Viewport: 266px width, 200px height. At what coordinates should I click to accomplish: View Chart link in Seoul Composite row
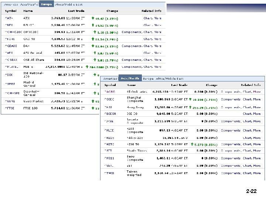point(247,158)
